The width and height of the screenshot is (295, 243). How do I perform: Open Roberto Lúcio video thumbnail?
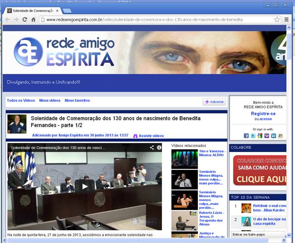point(184,220)
